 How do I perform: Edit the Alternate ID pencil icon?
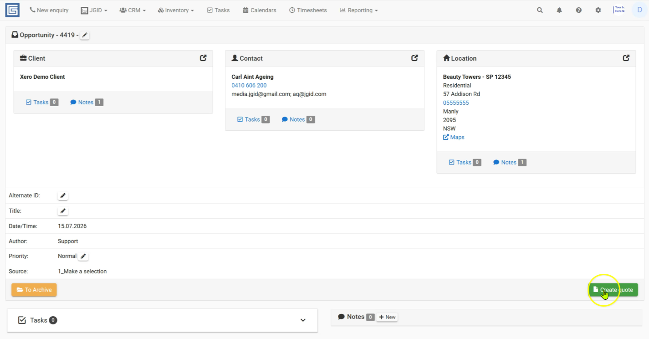point(63,196)
